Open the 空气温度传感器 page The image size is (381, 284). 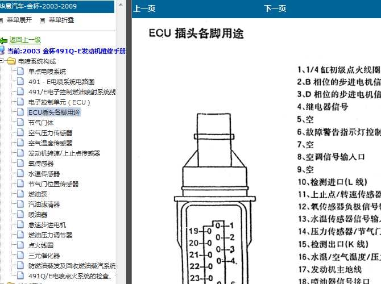tap(50, 143)
